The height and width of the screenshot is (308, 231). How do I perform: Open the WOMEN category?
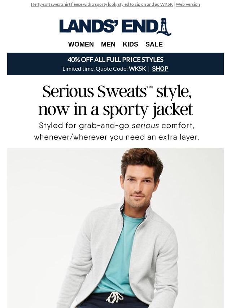coord(81,44)
